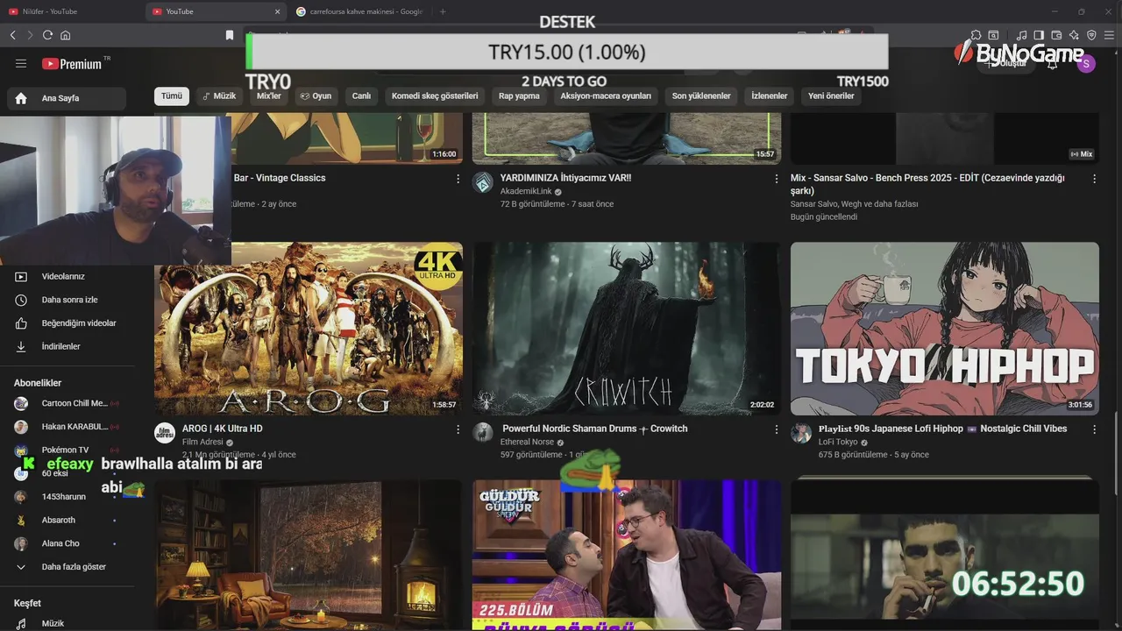The width and height of the screenshot is (1122, 631).
Task: Reload the page with the refresh icon
Action: tap(47, 35)
